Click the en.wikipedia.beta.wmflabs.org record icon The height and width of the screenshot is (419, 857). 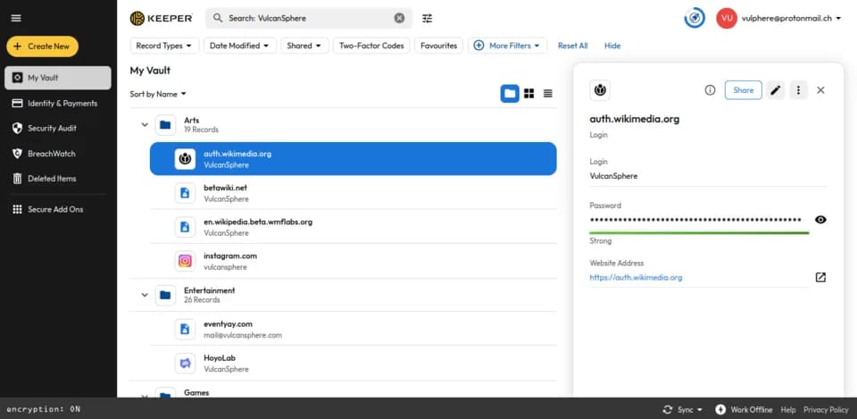(x=185, y=227)
